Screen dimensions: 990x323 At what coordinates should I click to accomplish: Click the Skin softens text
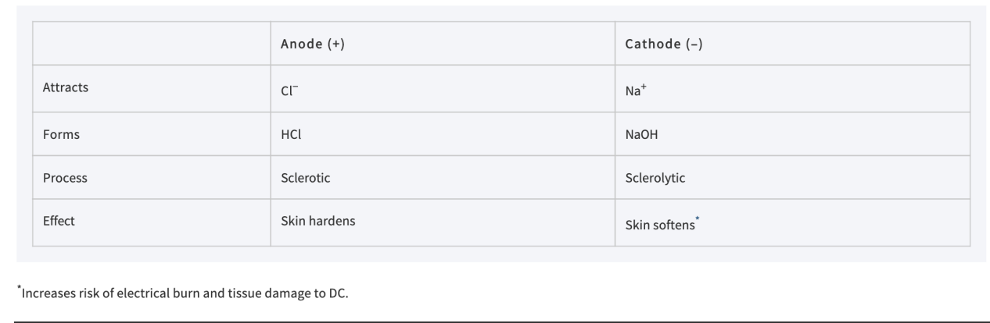pyautogui.click(x=659, y=225)
